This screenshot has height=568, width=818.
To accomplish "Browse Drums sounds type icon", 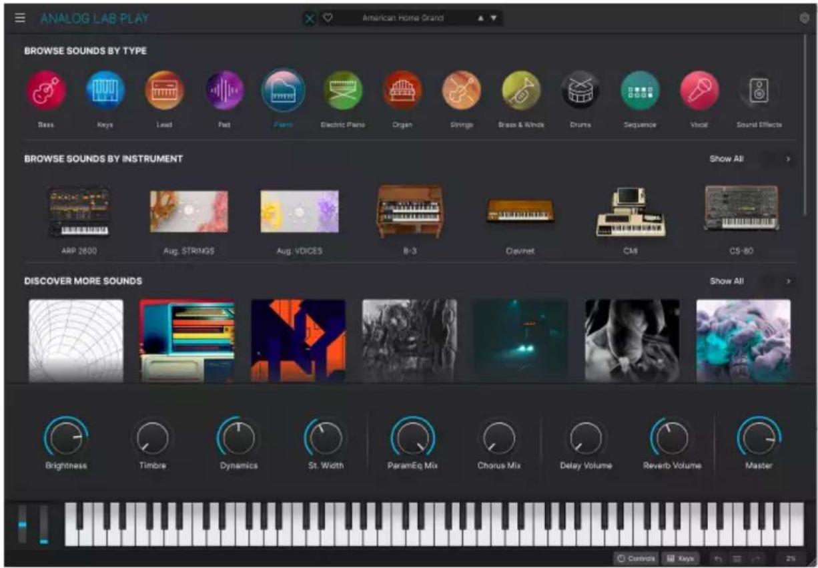I will point(580,90).
